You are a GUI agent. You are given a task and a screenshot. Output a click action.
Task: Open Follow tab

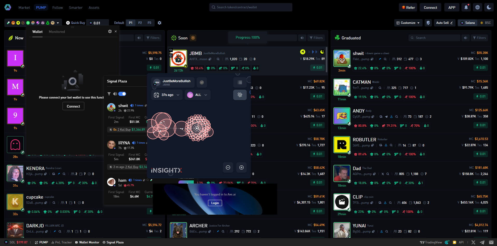(x=58, y=8)
